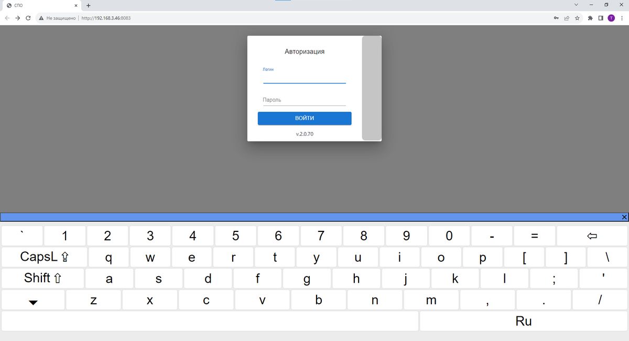This screenshot has width=629, height=341.
Task: Click the share page icon
Action: 567,18
